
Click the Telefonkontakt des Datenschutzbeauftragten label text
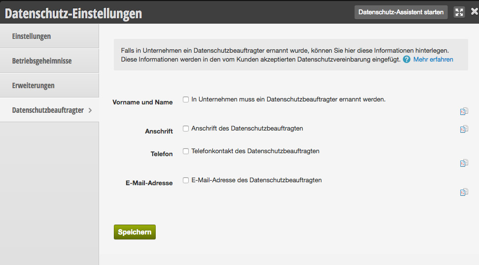click(x=255, y=151)
